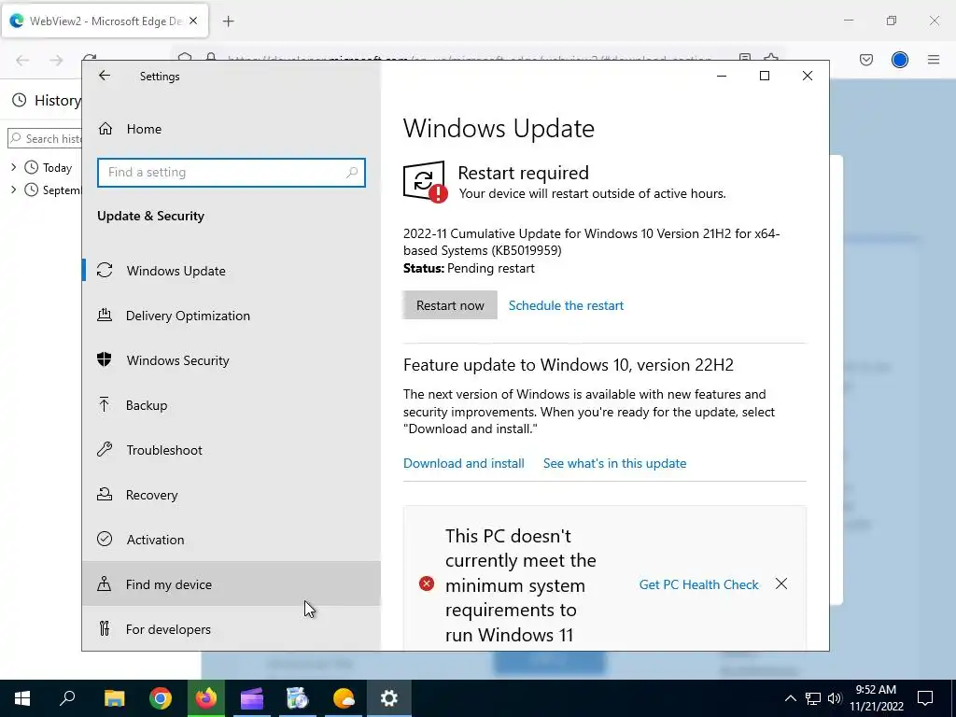956x717 pixels.
Task: Click the Windows Update sync icon in sidebar
Action: (x=105, y=270)
